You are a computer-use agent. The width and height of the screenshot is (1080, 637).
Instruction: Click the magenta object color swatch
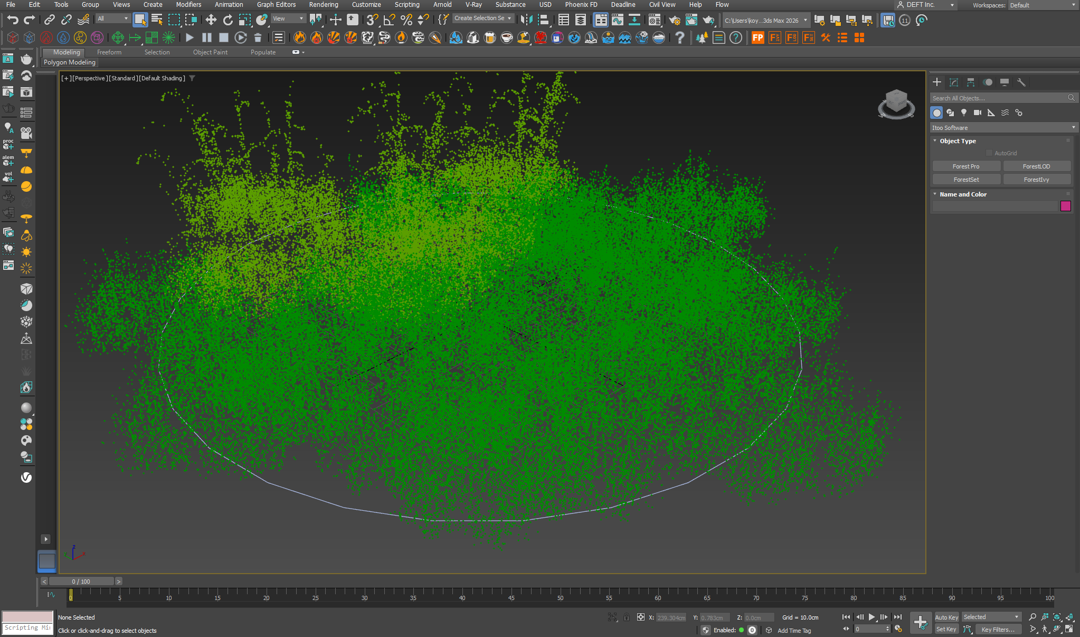1065,206
